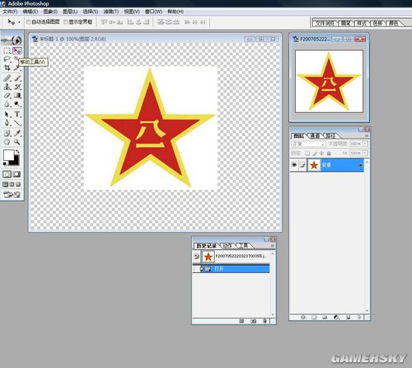Select the History Brush tool
The image size is (412, 368).
point(17,87)
